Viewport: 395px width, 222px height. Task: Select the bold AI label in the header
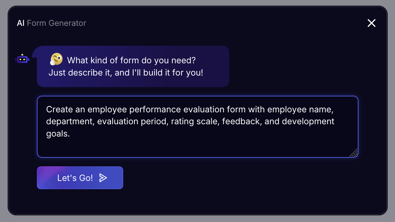pyautogui.click(x=21, y=23)
